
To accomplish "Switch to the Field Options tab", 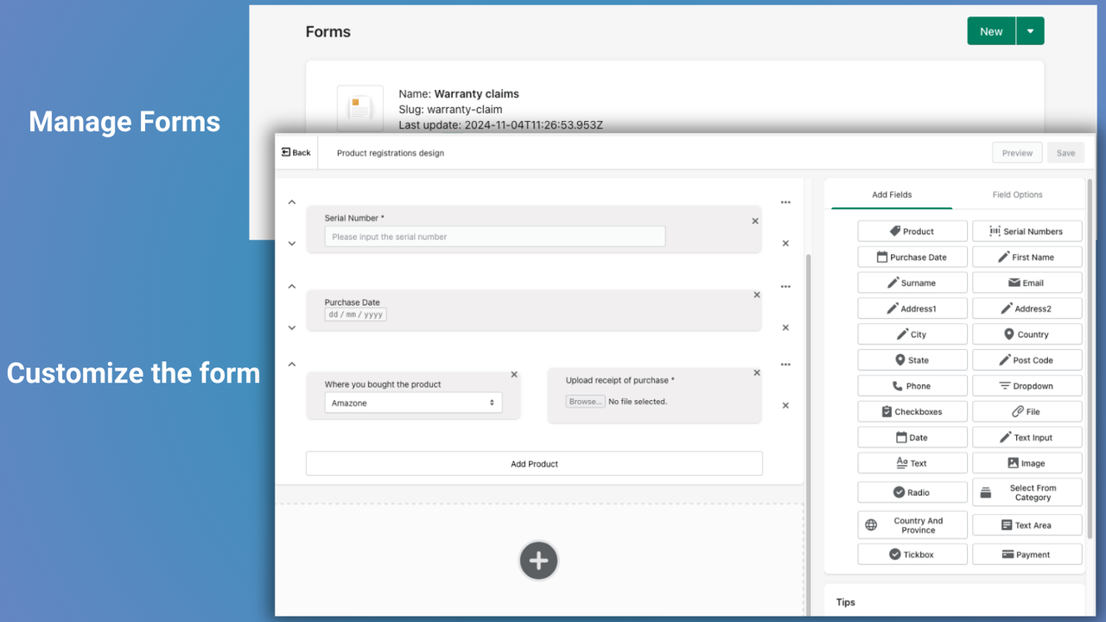I will (x=1017, y=194).
